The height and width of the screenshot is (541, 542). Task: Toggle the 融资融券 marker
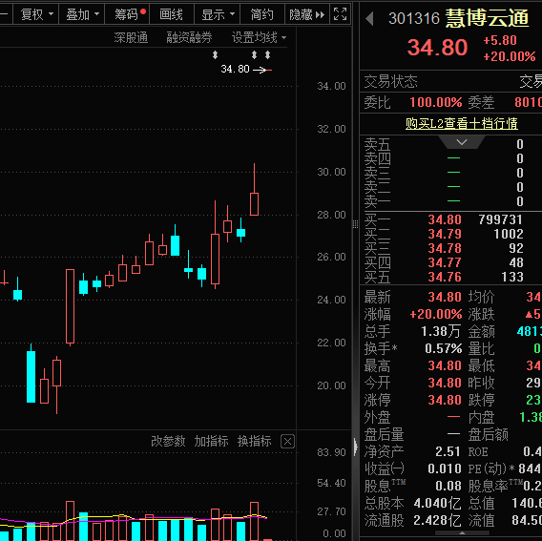pyautogui.click(x=189, y=37)
